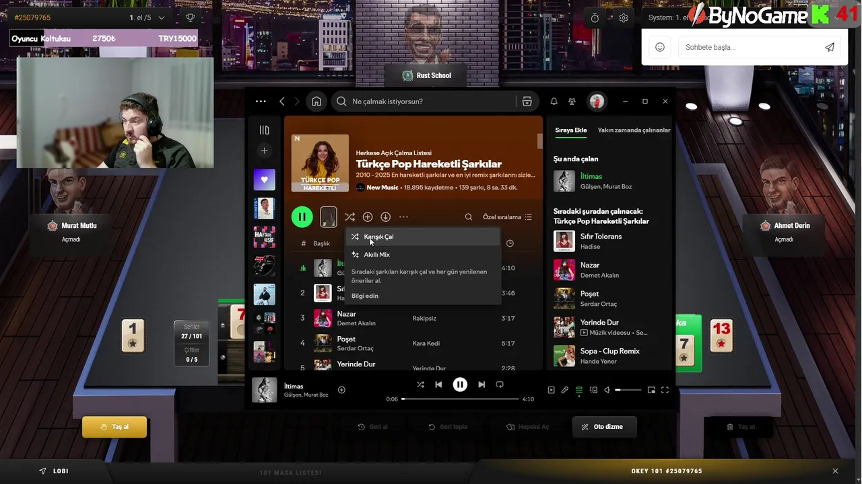Open the 'Özel sıralama' sort dropdown
862x484 pixels.
[x=507, y=217]
